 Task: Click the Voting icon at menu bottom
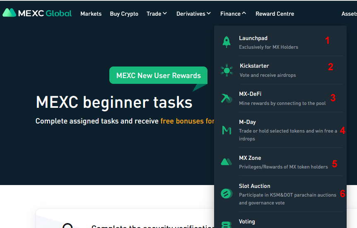pyautogui.click(x=227, y=224)
